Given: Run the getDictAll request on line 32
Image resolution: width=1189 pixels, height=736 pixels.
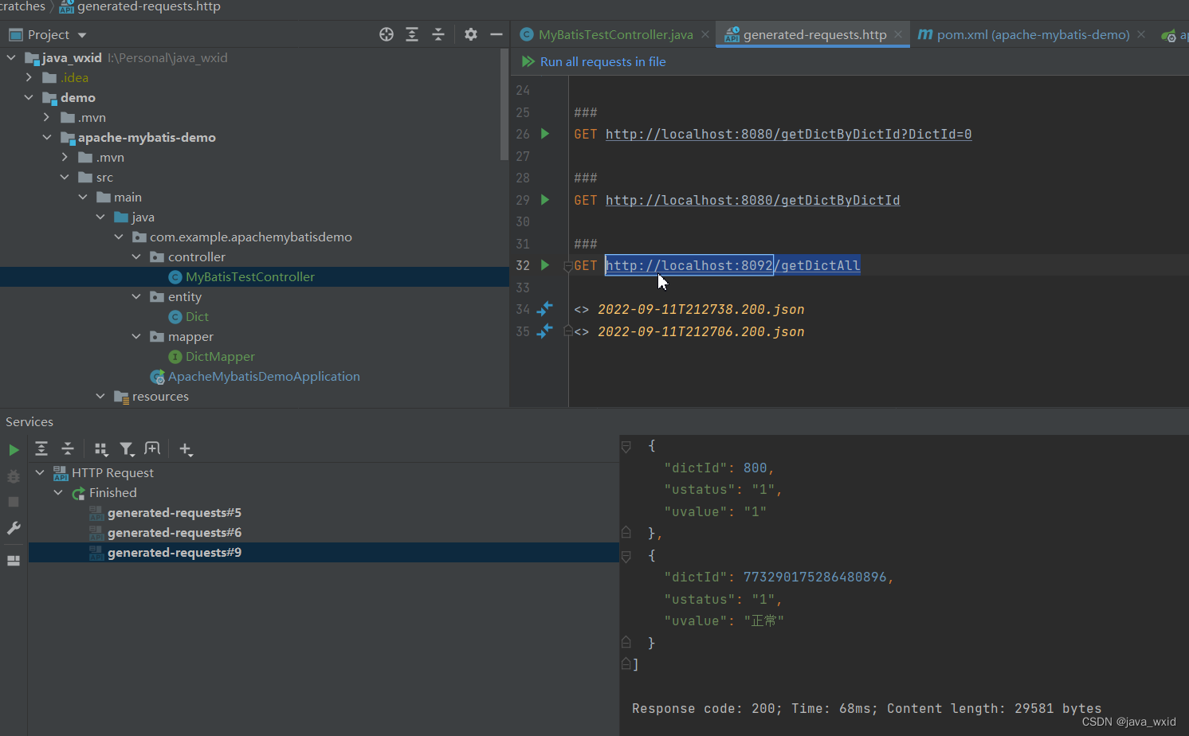Looking at the screenshot, I should point(545,265).
